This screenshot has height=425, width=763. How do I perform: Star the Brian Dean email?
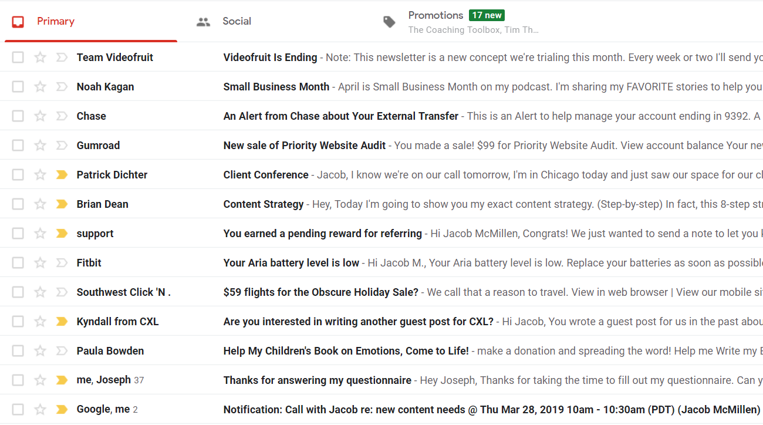(x=40, y=204)
